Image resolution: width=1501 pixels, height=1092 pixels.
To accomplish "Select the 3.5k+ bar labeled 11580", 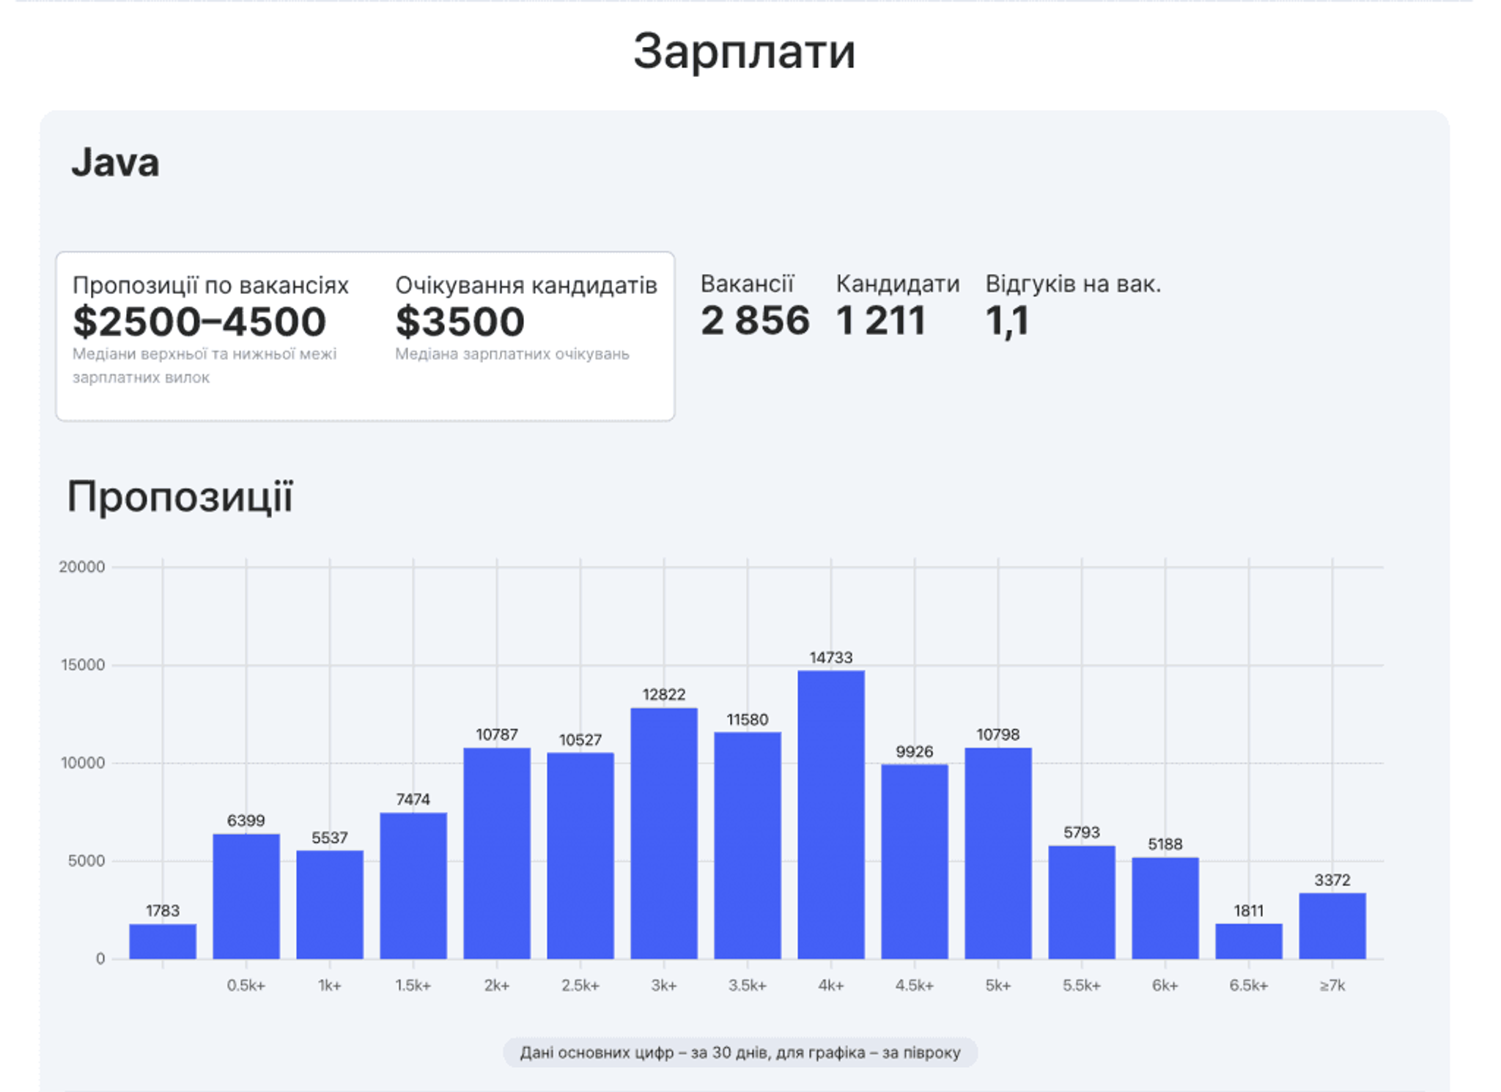I will [x=748, y=844].
